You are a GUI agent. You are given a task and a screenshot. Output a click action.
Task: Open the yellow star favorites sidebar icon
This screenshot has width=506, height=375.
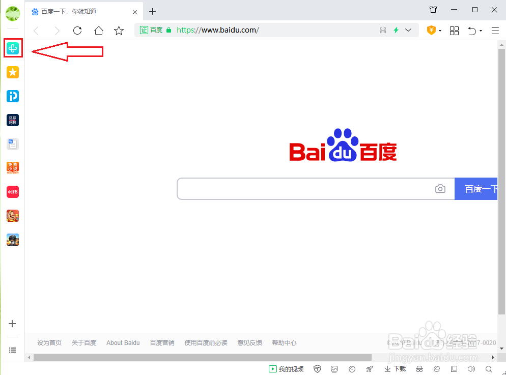tap(13, 72)
